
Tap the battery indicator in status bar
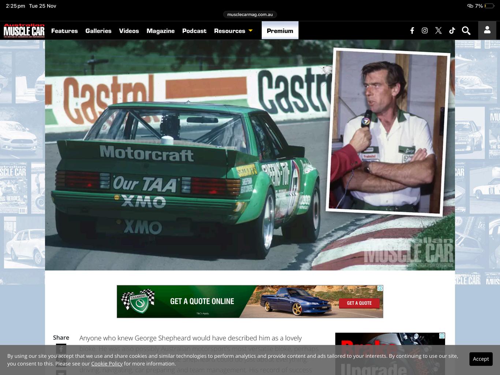tap(489, 6)
